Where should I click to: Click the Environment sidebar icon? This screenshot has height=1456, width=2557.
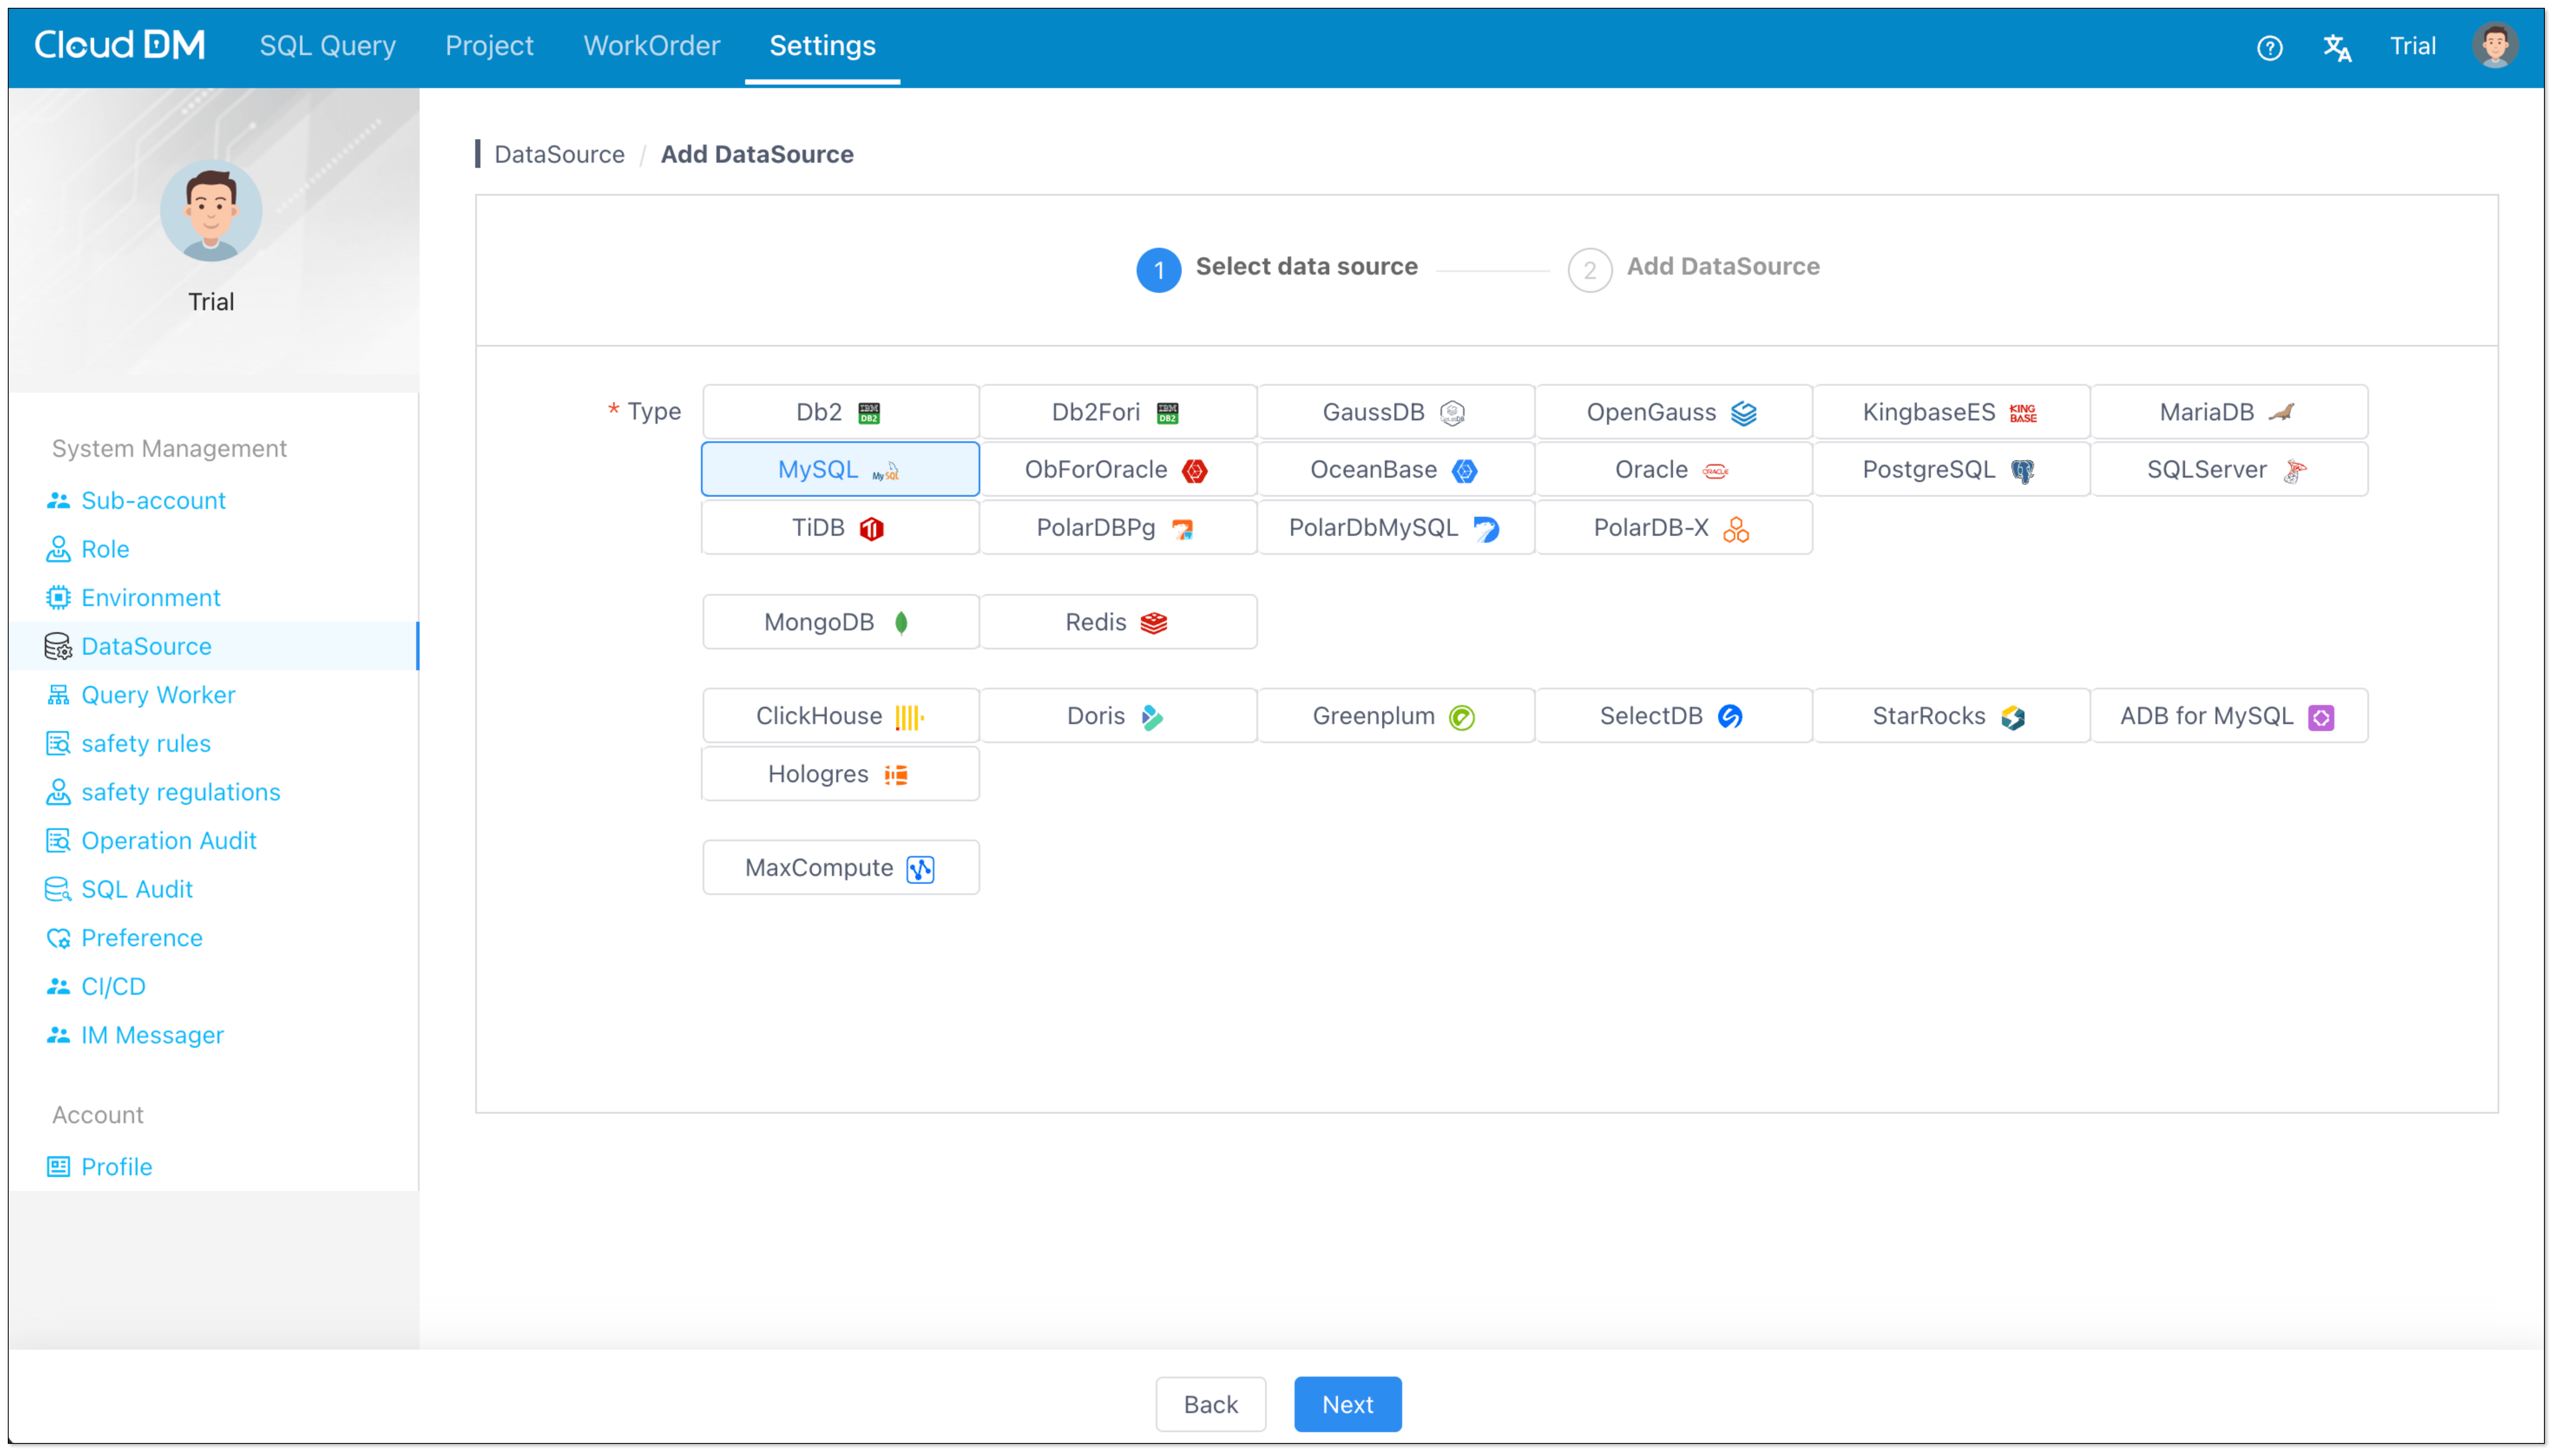click(58, 597)
